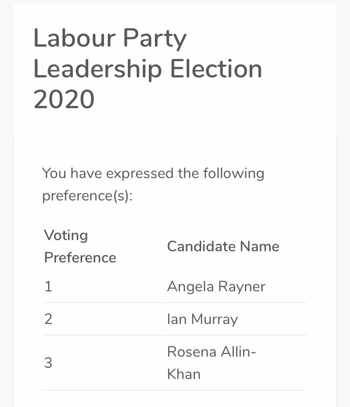The height and width of the screenshot is (407, 350).
Task: Select the Voting Preference column header
Action: (80, 246)
